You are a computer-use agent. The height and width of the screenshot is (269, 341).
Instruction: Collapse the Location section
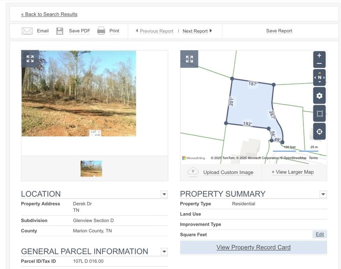click(164, 194)
